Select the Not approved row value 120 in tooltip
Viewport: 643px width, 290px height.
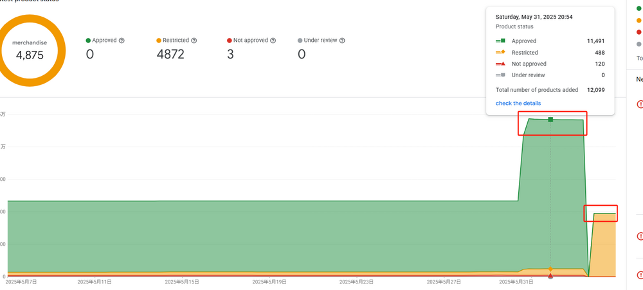click(x=599, y=64)
